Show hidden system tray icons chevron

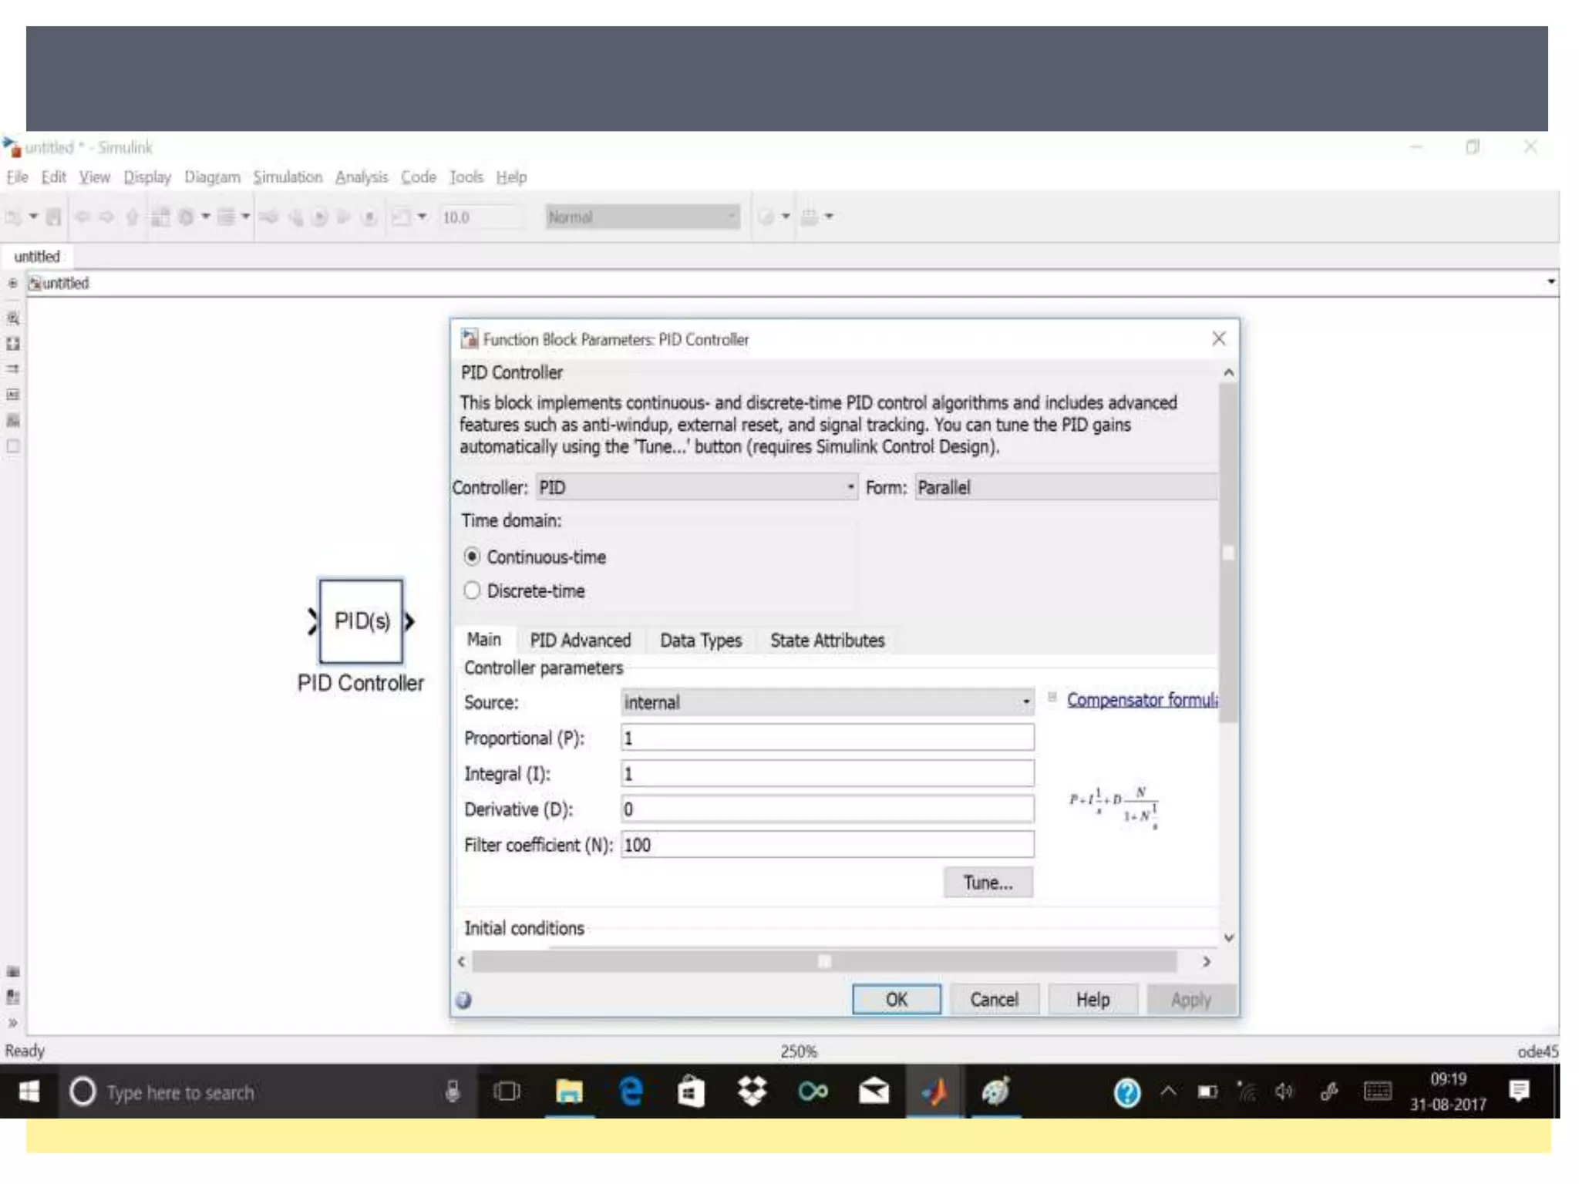1168,1091
